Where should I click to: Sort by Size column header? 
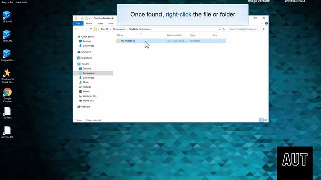pyautogui.click(x=215, y=35)
